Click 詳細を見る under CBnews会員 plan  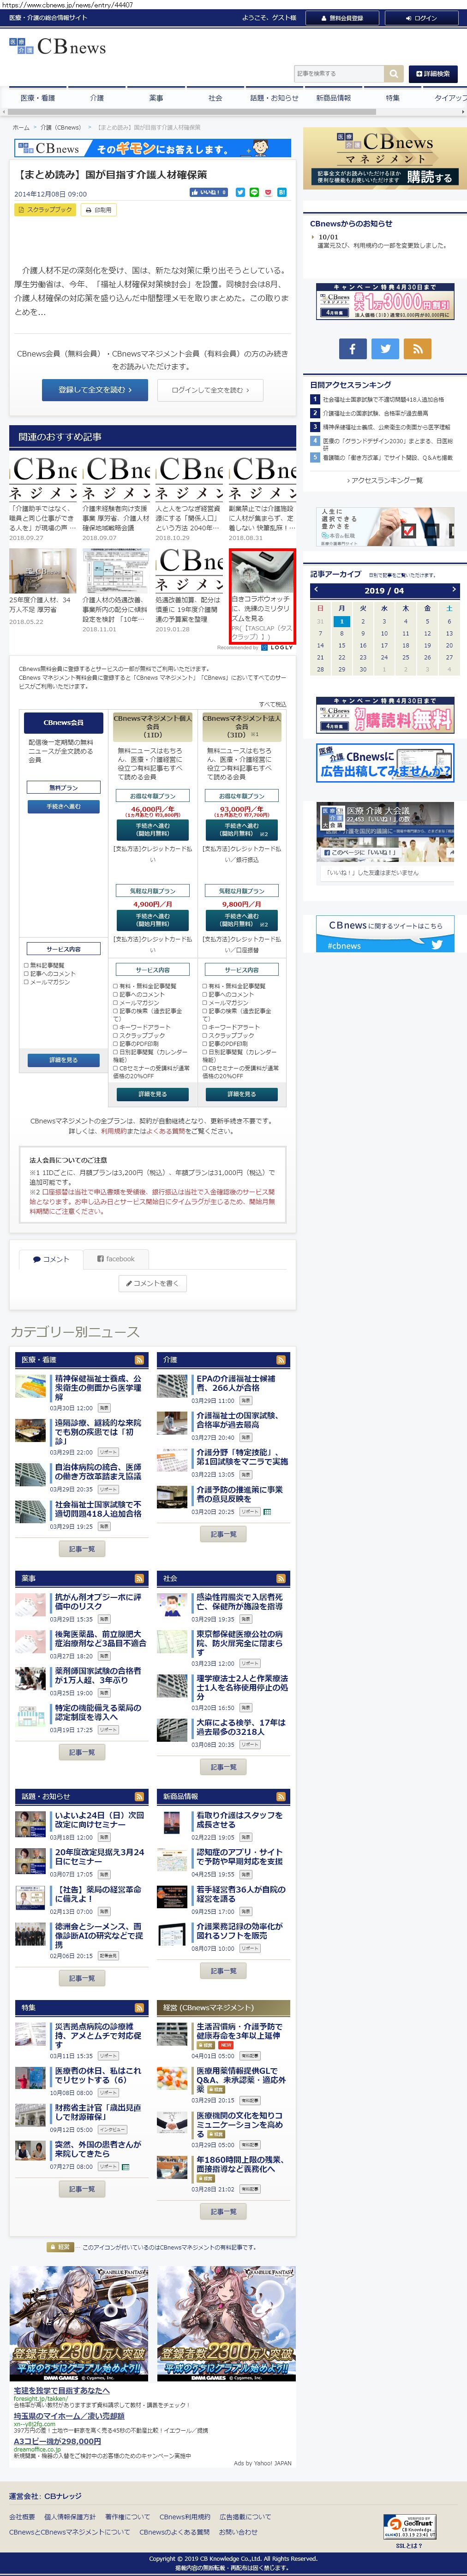point(63,1060)
